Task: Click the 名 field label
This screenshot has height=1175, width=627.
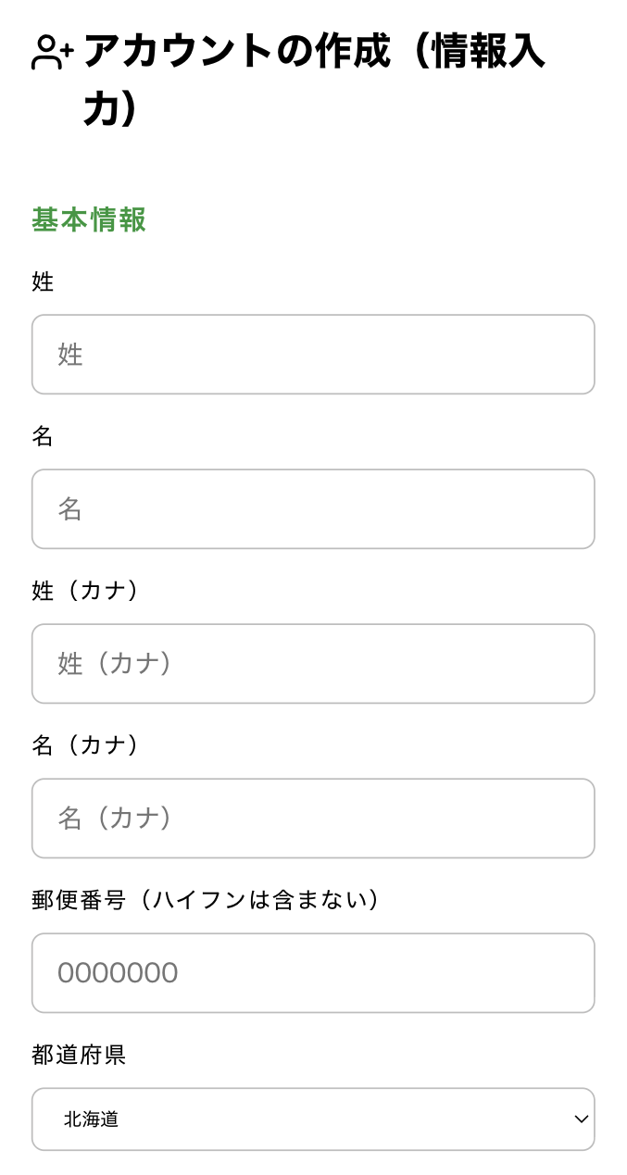Action: [43, 436]
